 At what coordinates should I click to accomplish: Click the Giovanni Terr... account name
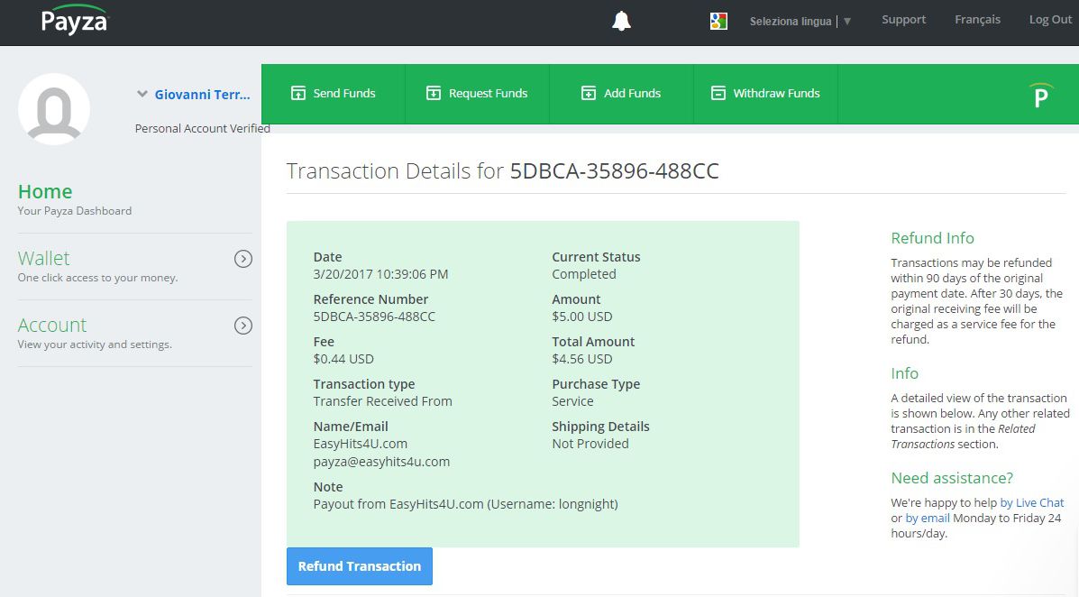pyautogui.click(x=202, y=95)
